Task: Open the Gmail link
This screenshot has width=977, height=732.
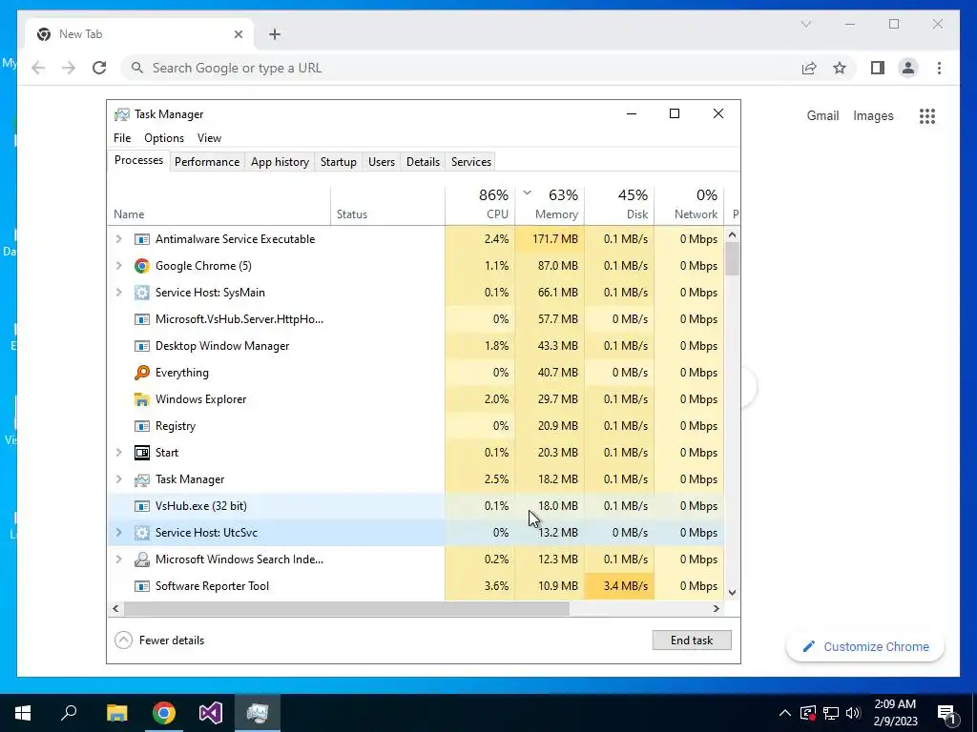Action: click(x=822, y=115)
